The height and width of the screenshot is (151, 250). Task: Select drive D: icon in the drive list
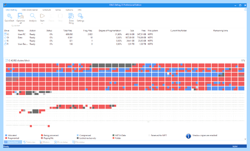(5, 37)
